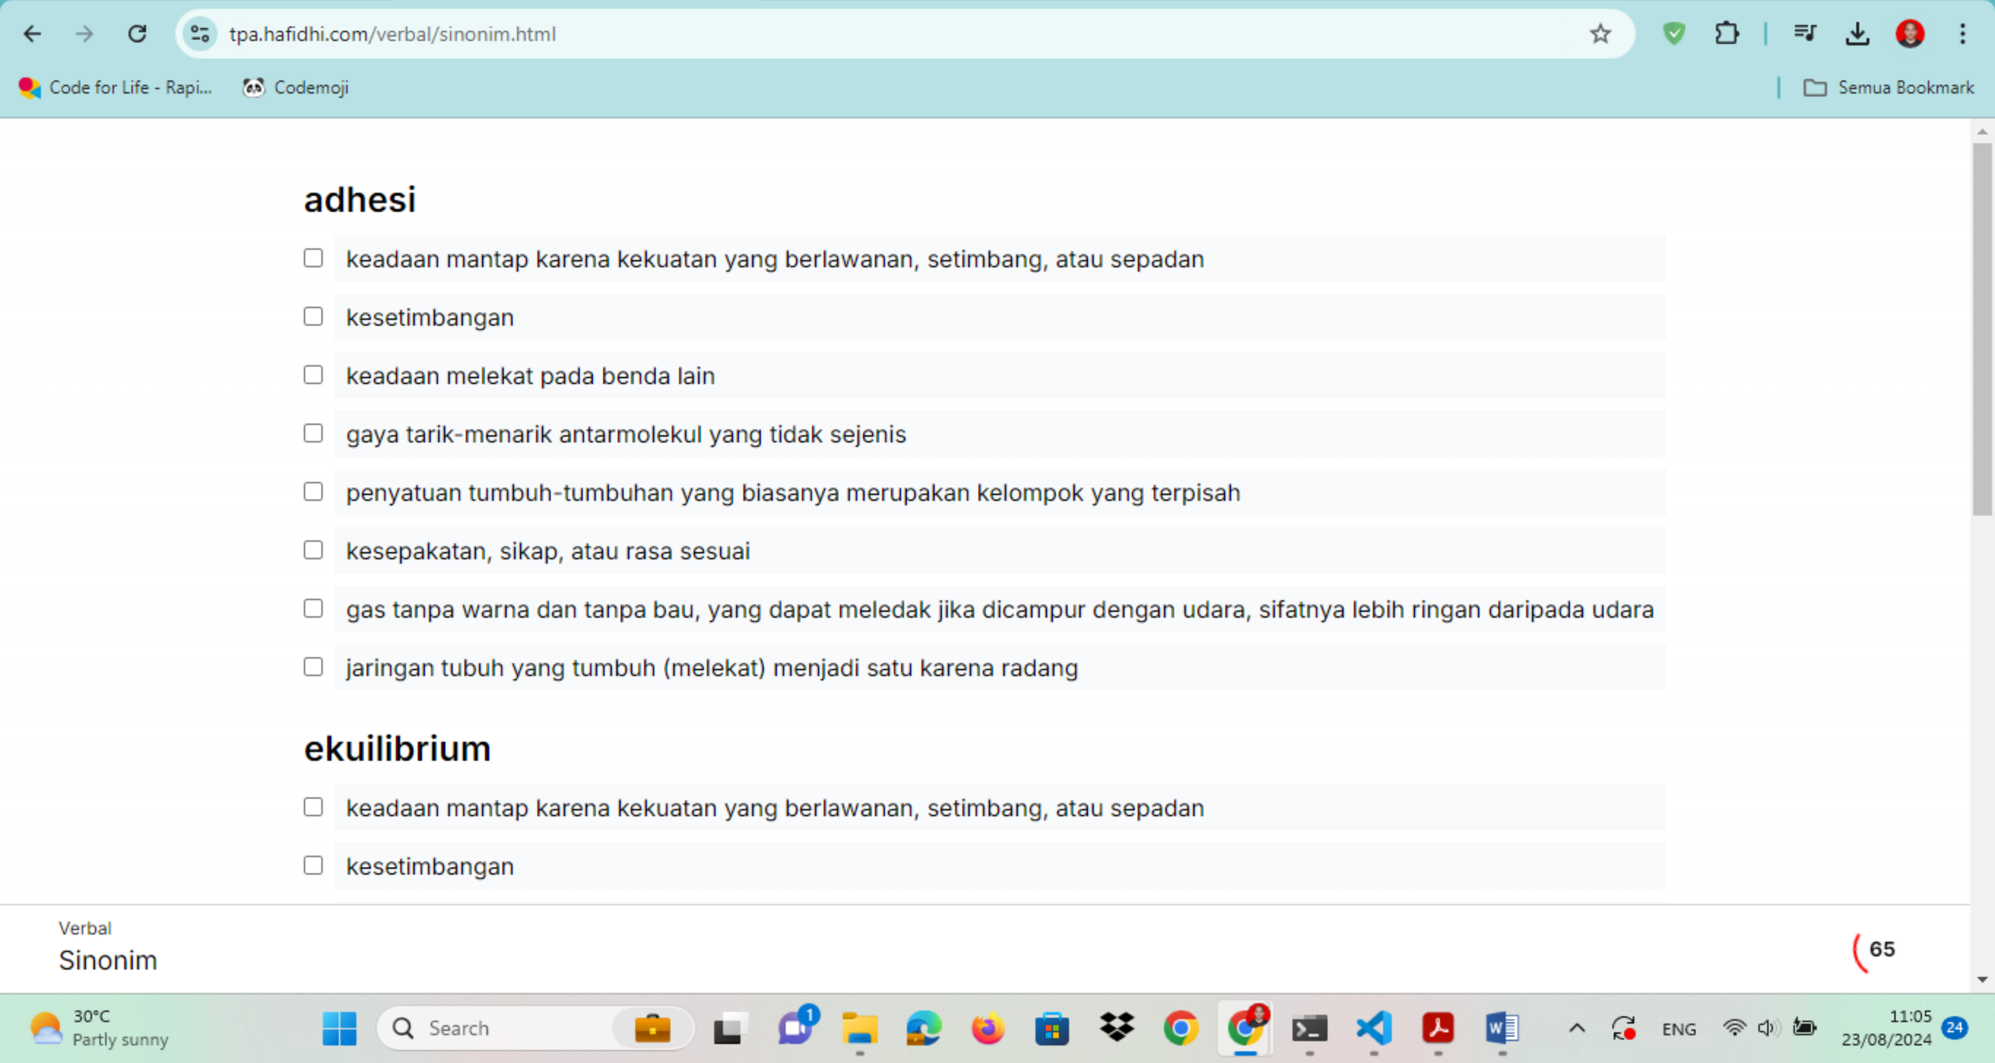The width and height of the screenshot is (1995, 1063).
Task: Tick 'gaya tarik-menarik antarmolekul' checkbox
Action: 313,433
